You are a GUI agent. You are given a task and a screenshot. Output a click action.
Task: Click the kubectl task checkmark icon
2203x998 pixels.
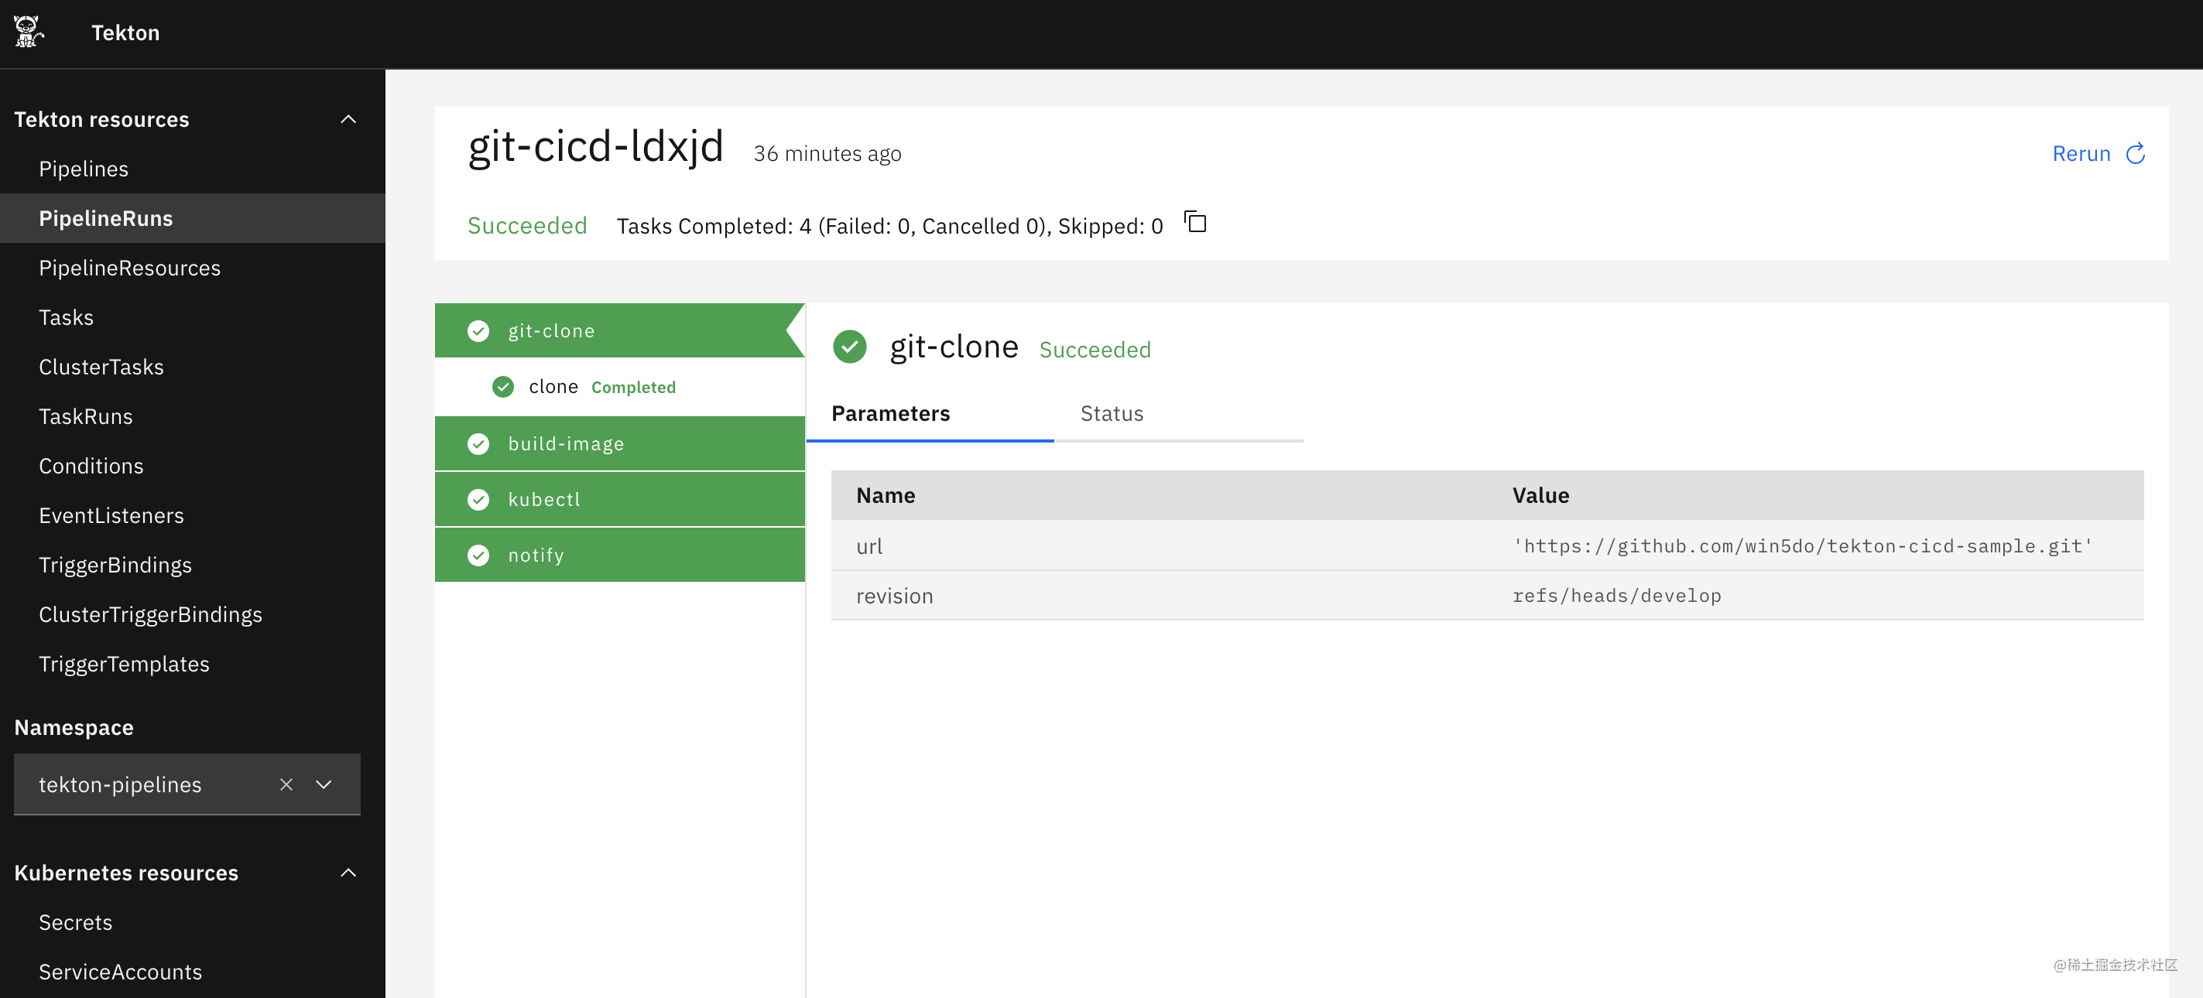[x=478, y=500]
